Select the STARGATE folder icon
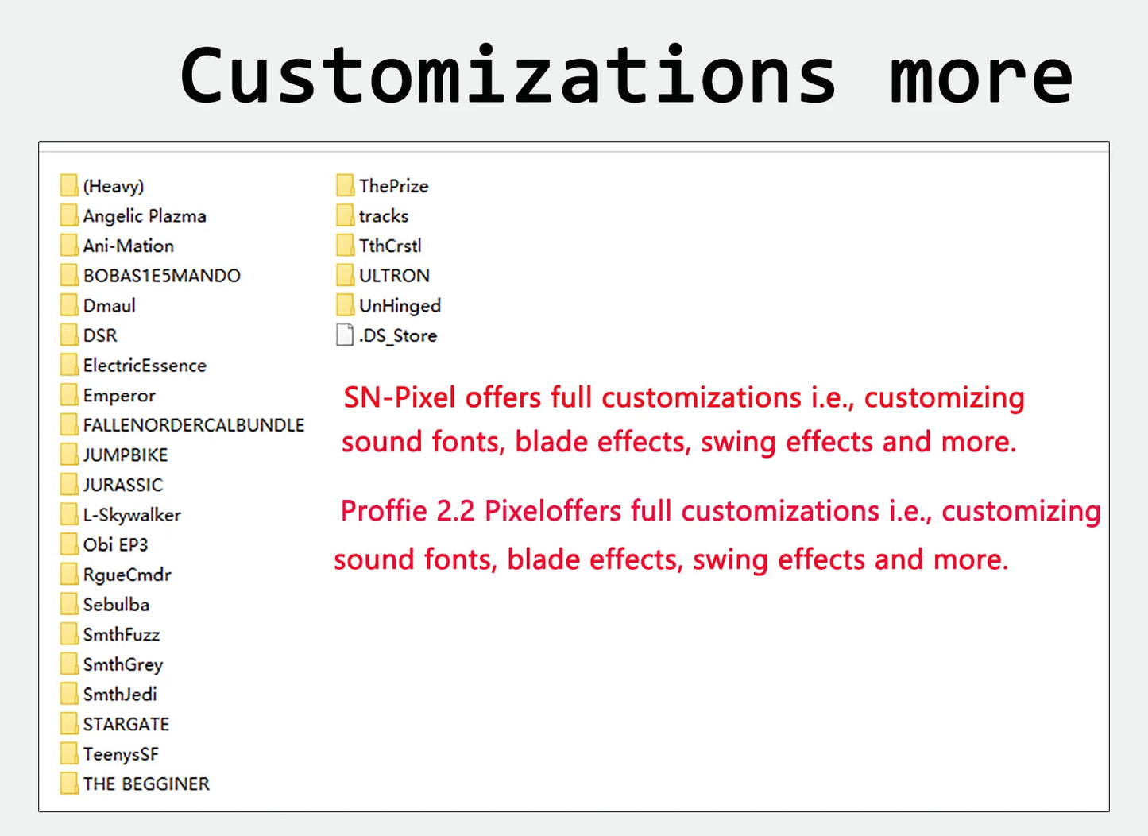This screenshot has width=1148, height=836. click(69, 724)
